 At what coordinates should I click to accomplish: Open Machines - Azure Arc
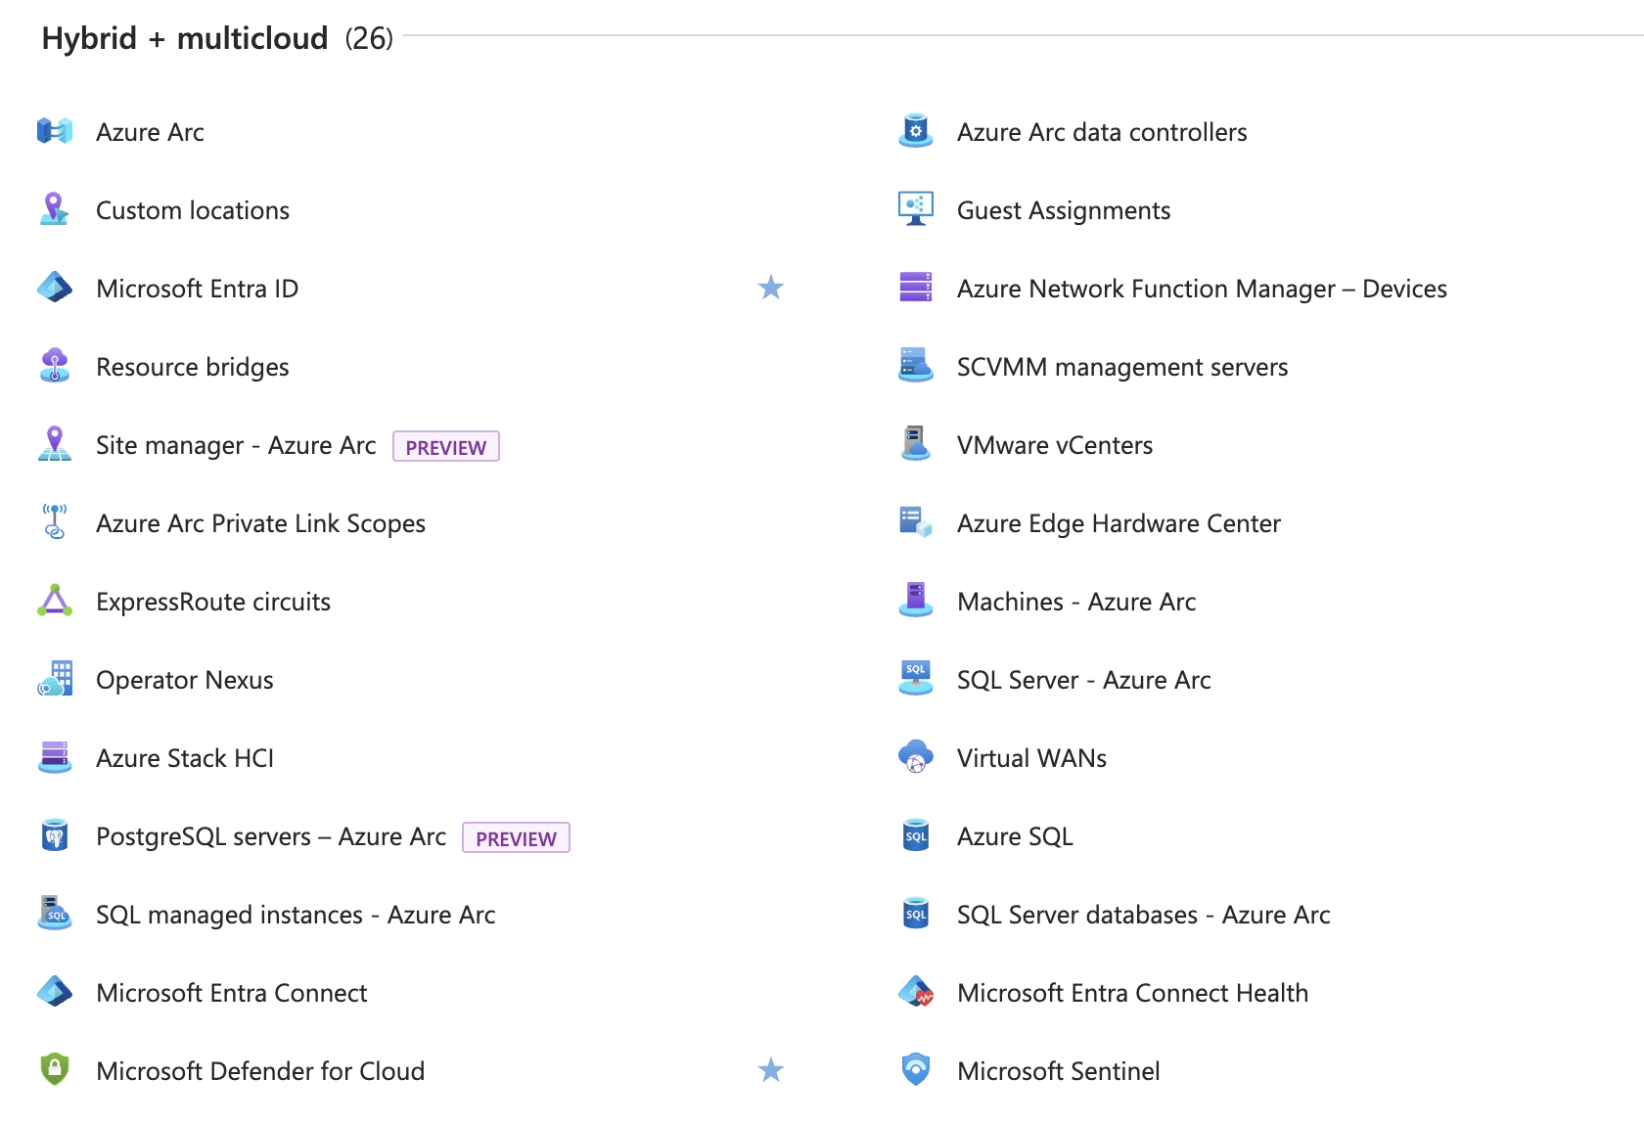pyautogui.click(x=1076, y=602)
